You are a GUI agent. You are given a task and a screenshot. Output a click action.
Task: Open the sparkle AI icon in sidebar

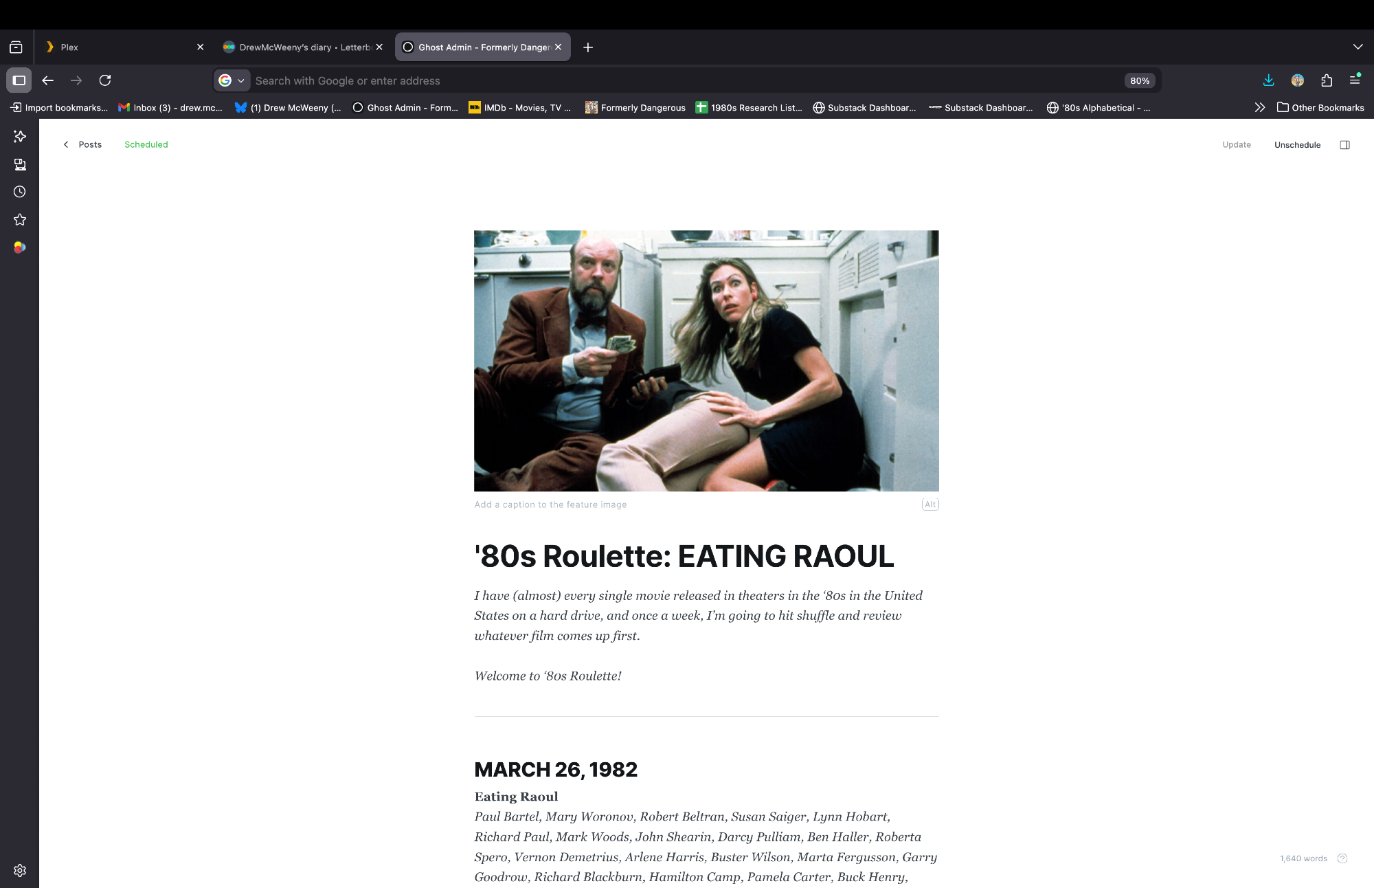tap(20, 136)
